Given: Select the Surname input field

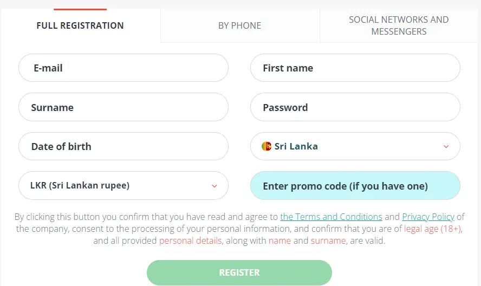Looking at the screenshot, I should 123,107.
